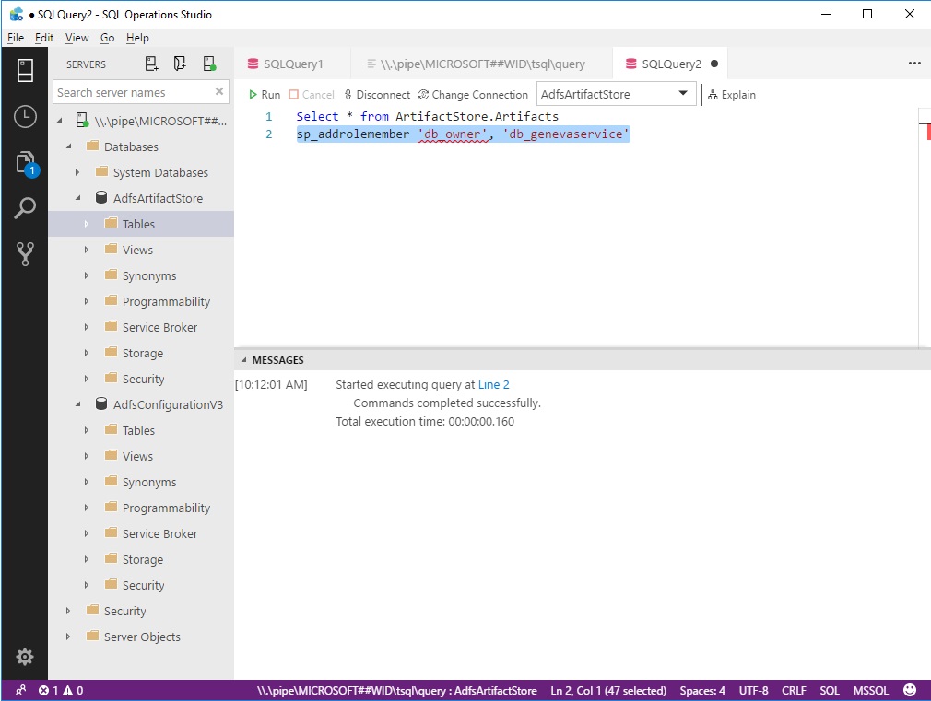Select Programmability under AdfsArtifactStore
931x701 pixels.
click(141, 301)
